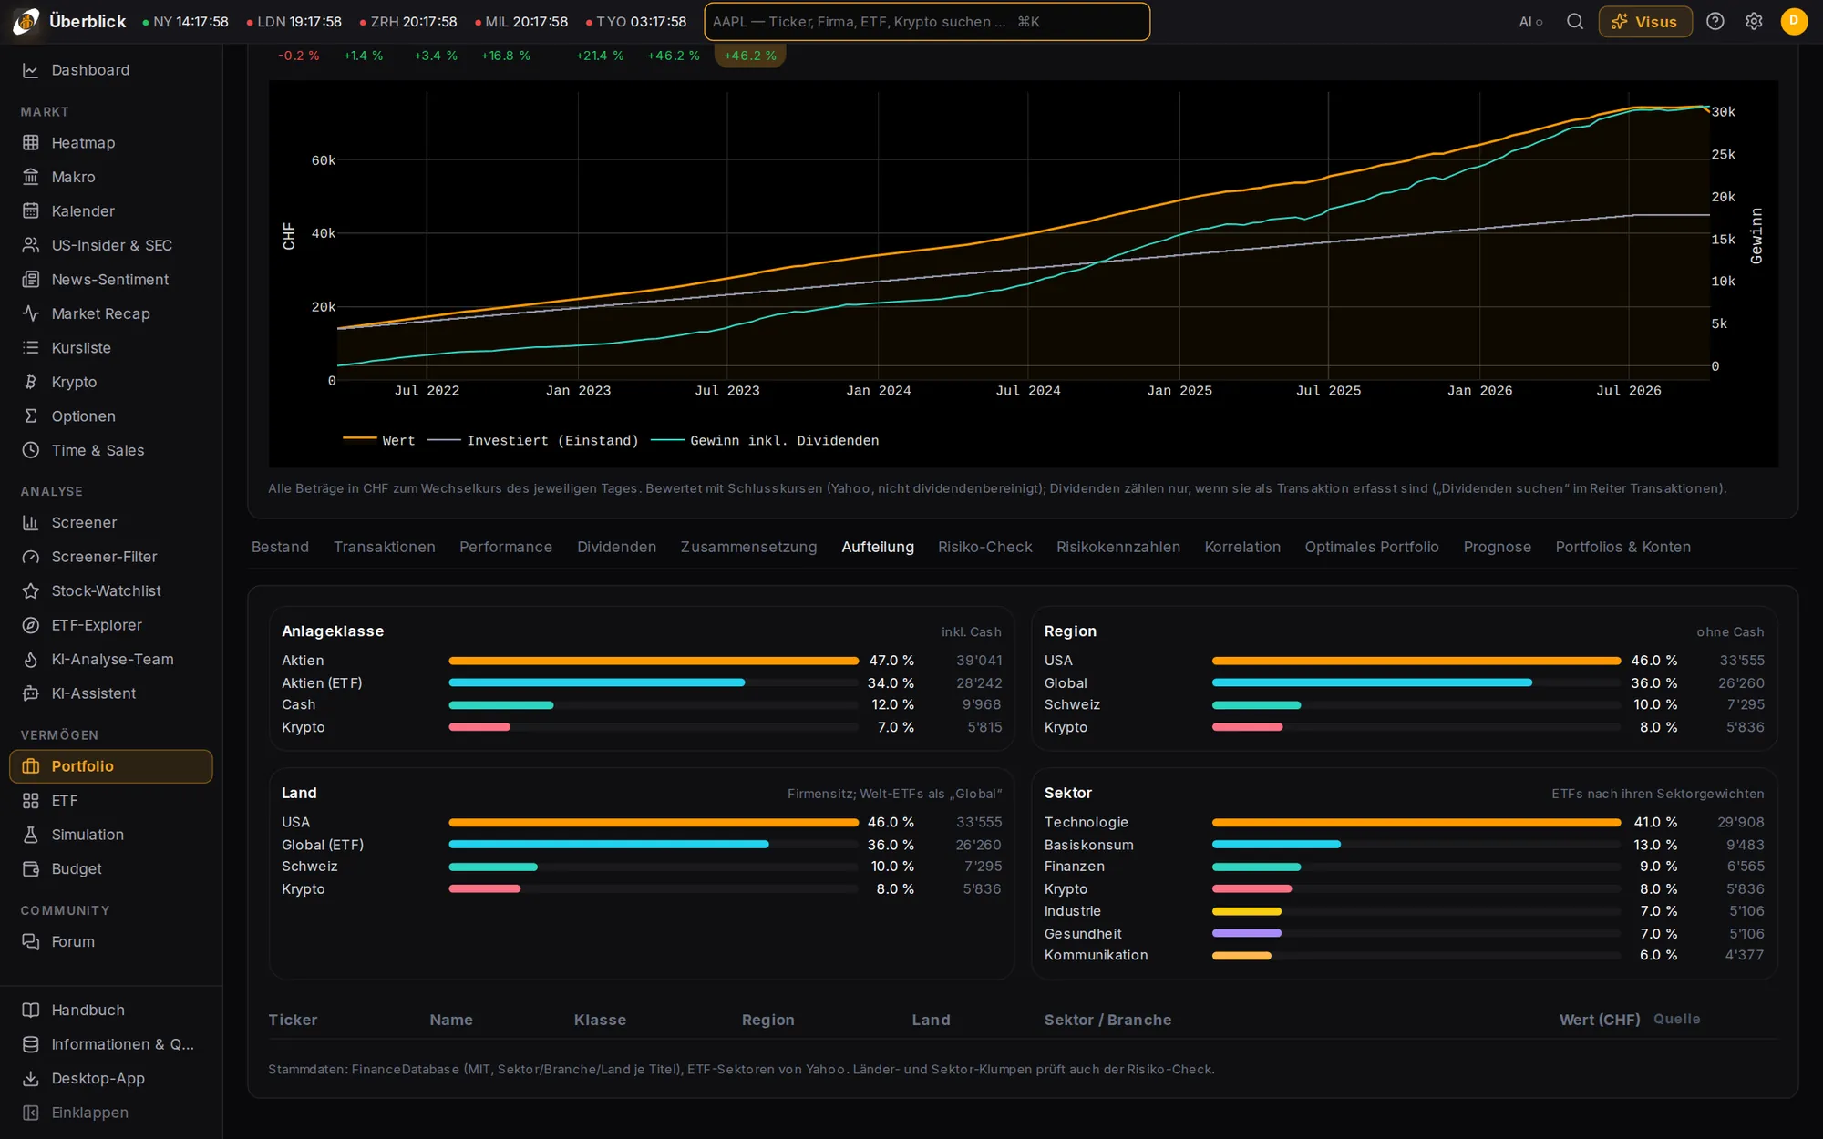The width and height of the screenshot is (1823, 1139).
Task: Click the Market Recap pulse icon
Action: (x=31, y=313)
